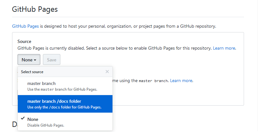Viewport: 258px width, 132px height.
Task: Open Learn more link beside Source description
Action: 224,48
